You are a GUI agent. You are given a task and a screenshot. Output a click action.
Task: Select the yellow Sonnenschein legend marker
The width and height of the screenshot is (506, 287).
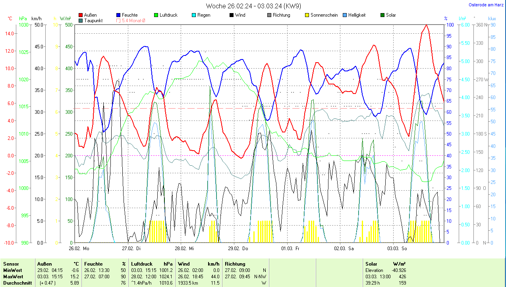307,15
